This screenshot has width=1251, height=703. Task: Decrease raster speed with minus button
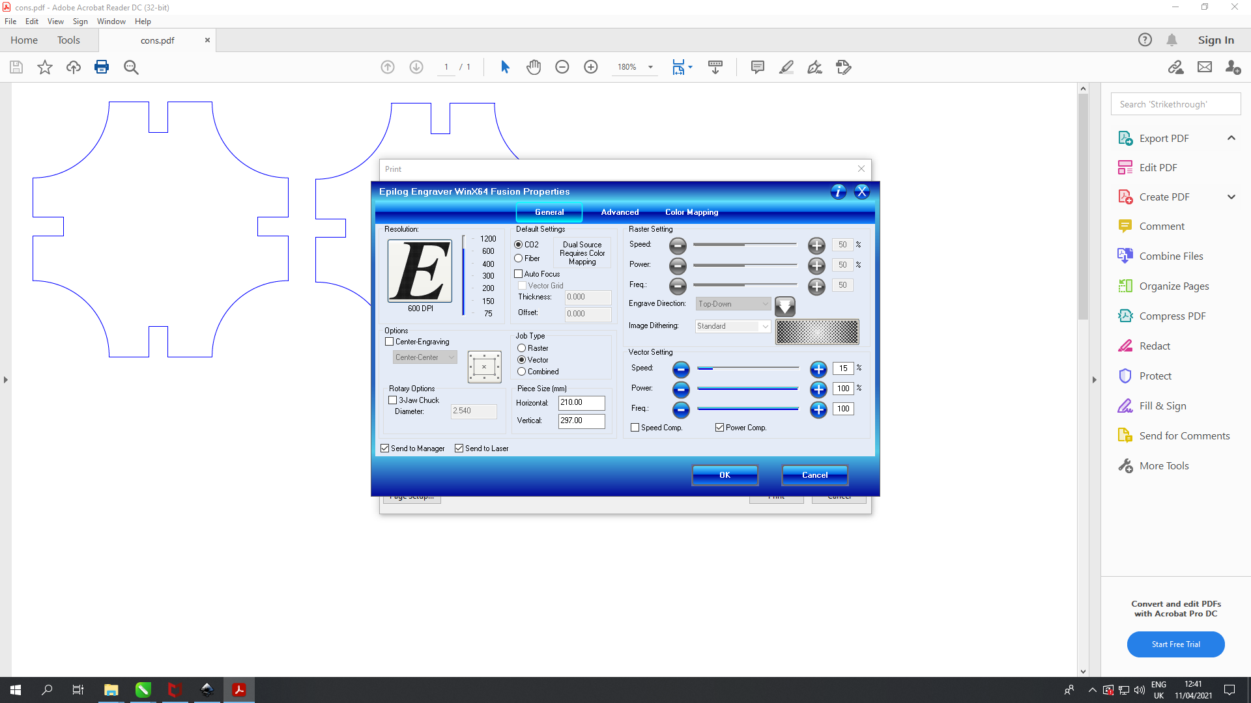coord(678,245)
